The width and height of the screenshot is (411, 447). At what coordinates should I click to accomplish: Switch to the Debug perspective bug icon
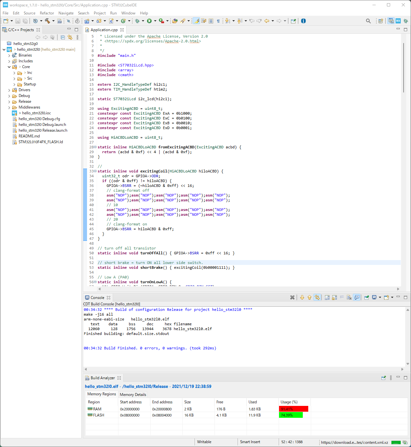point(406,21)
